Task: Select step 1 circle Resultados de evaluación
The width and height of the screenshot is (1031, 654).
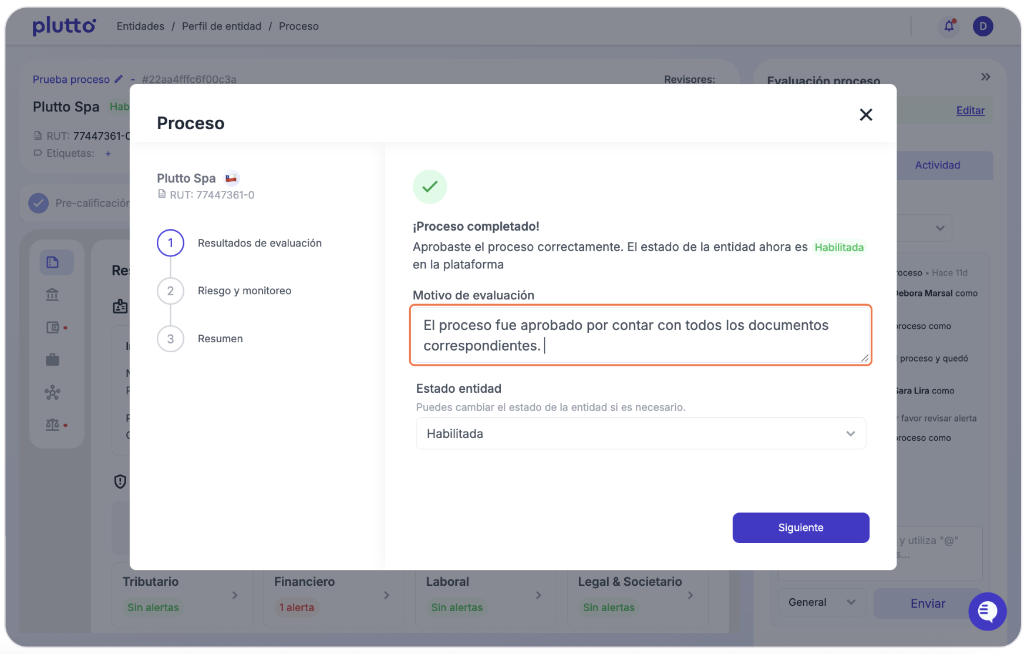Action: click(x=170, y=243)
